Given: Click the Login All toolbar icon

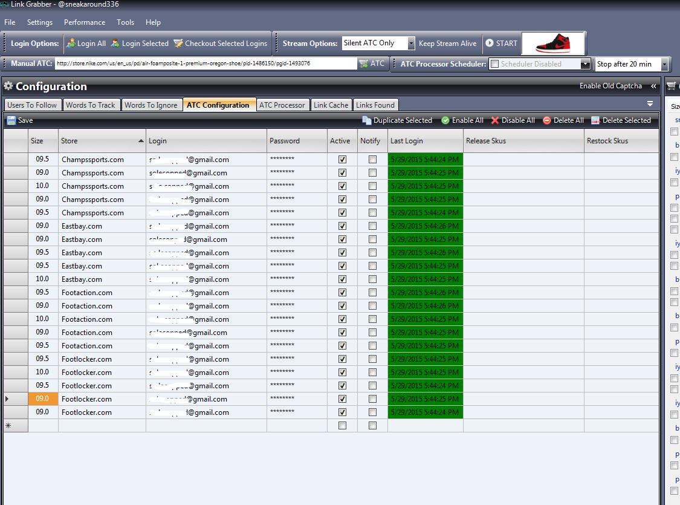Looking at the screenshot, I should (x=71, y=43).
